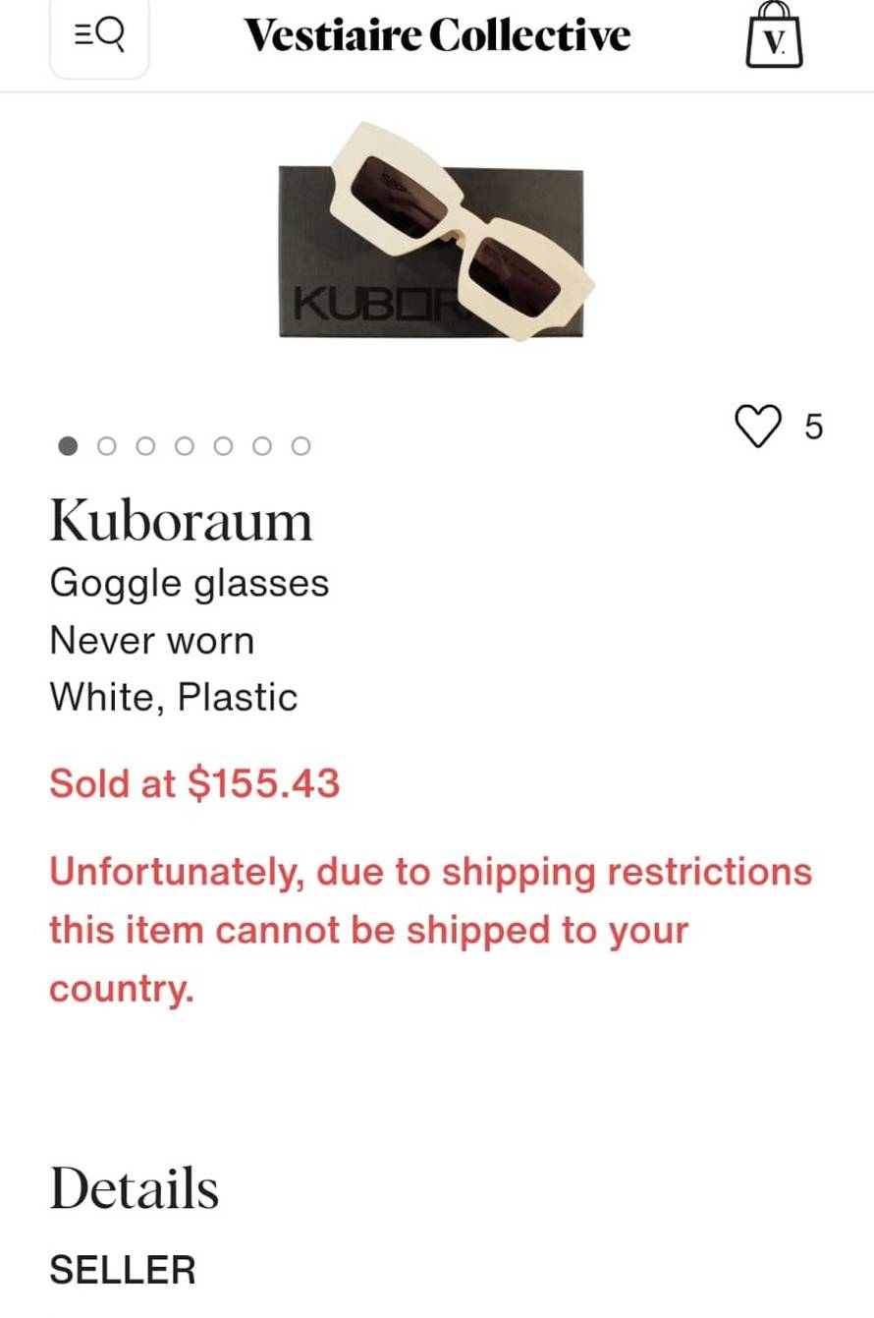This screenshot has width=874, height=1318.
Task: Select the first carousel dot
Action: click(x=68, y=446)
